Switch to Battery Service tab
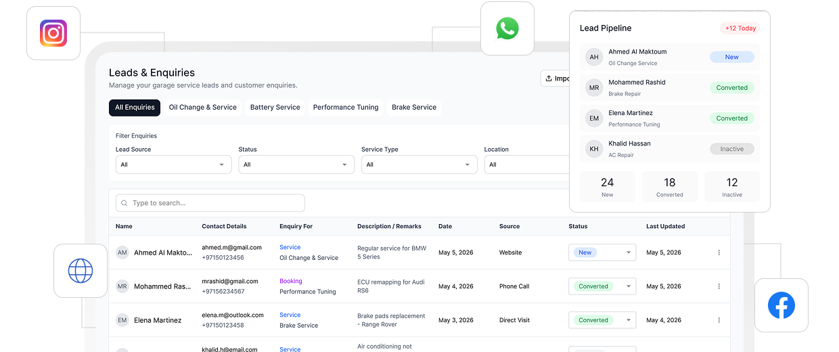The image size is (839, 352). coord(275,108)
